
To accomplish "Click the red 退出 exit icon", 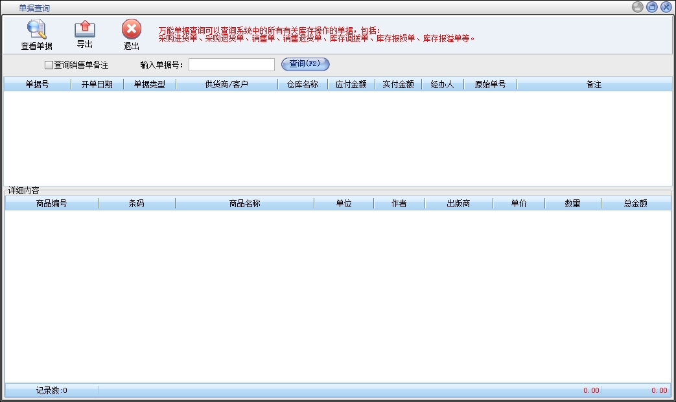I will (x=132, y=29).
